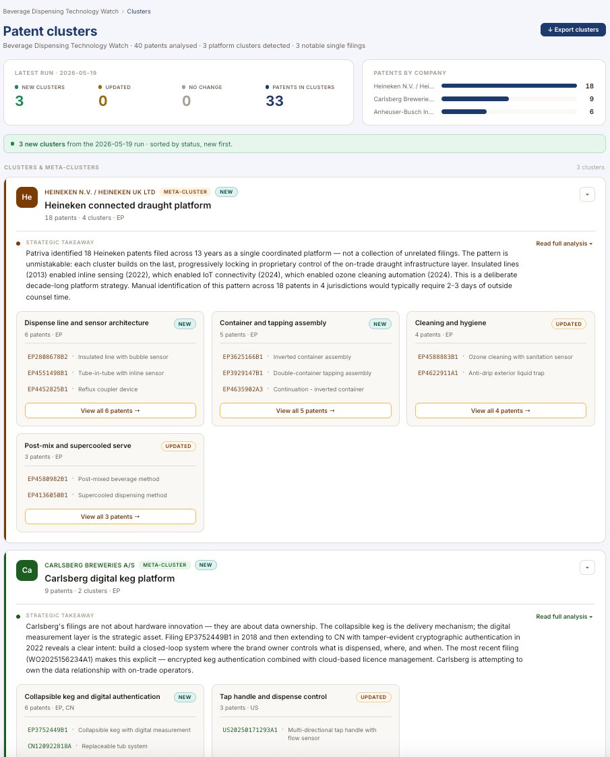View all 6 patents in Dispense line
Image resolution: width=610 pixels, height=757 pixels.
point(111,410)
